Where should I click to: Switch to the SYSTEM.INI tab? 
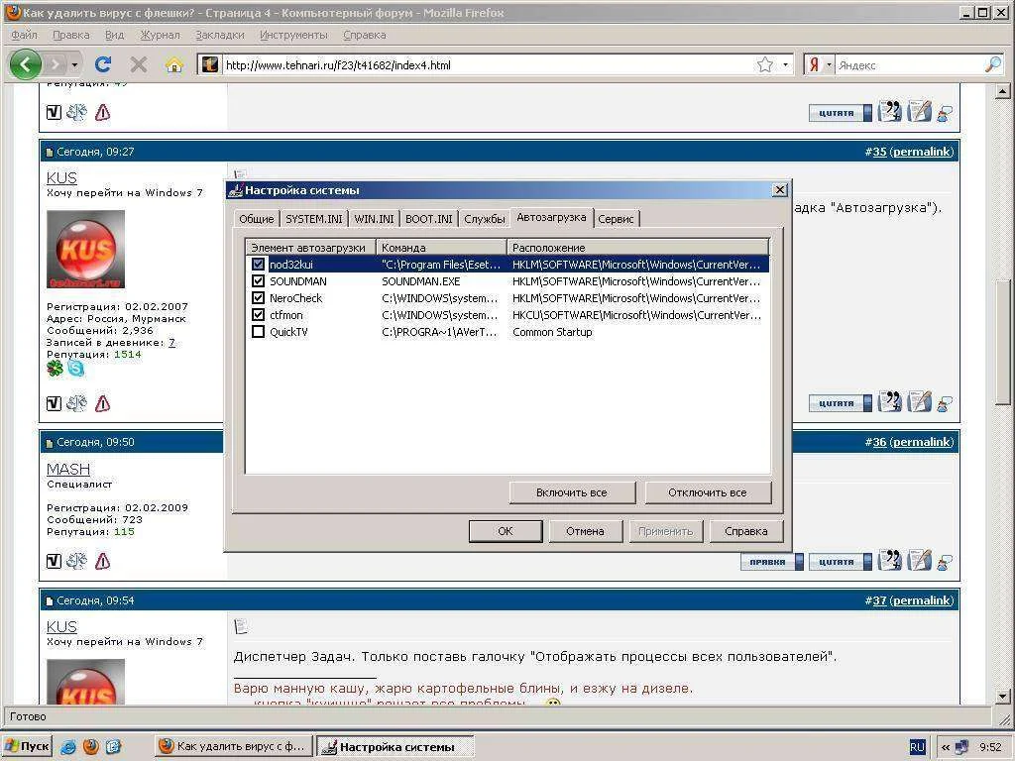click(x=314, y=219)
